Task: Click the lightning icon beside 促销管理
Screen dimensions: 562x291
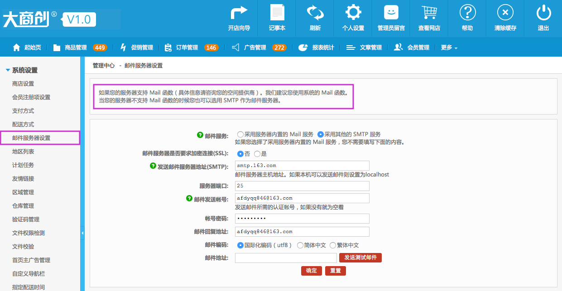Action: pos(123,47)
